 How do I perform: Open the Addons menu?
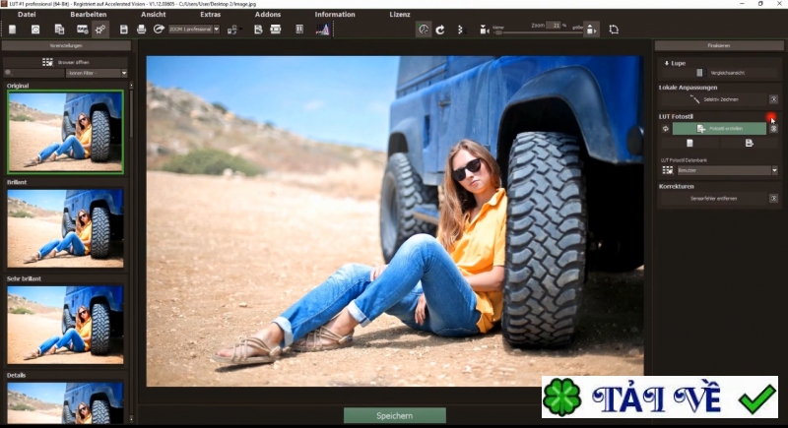[267, 15]
